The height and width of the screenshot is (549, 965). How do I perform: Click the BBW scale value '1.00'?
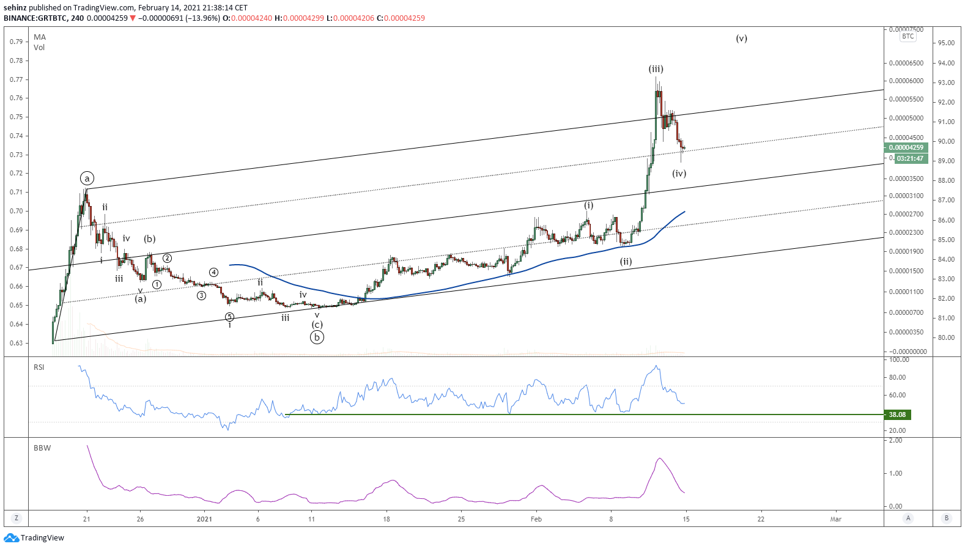(895, 473)
